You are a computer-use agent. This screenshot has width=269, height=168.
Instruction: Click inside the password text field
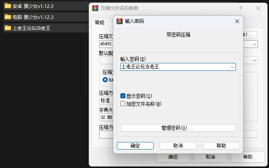coord(175,67)
